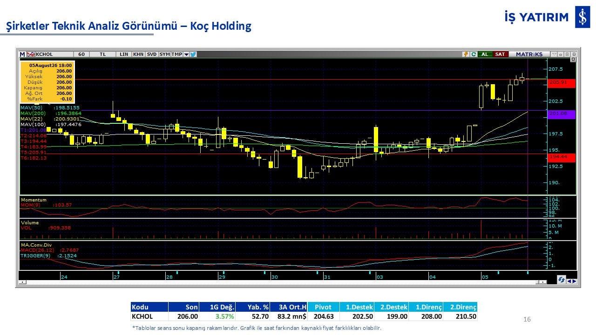The height and width of the screenshot is (335, 596).
Task: Click the MOM(9) indicator value
Action: (x=46, y=205)
